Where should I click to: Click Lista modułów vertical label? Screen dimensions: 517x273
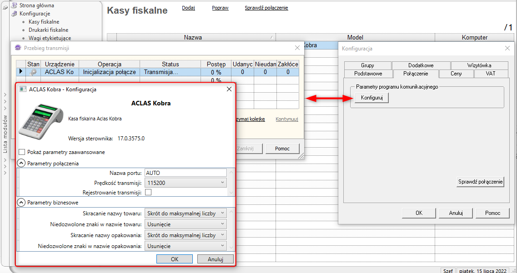(x=5, y=134)
